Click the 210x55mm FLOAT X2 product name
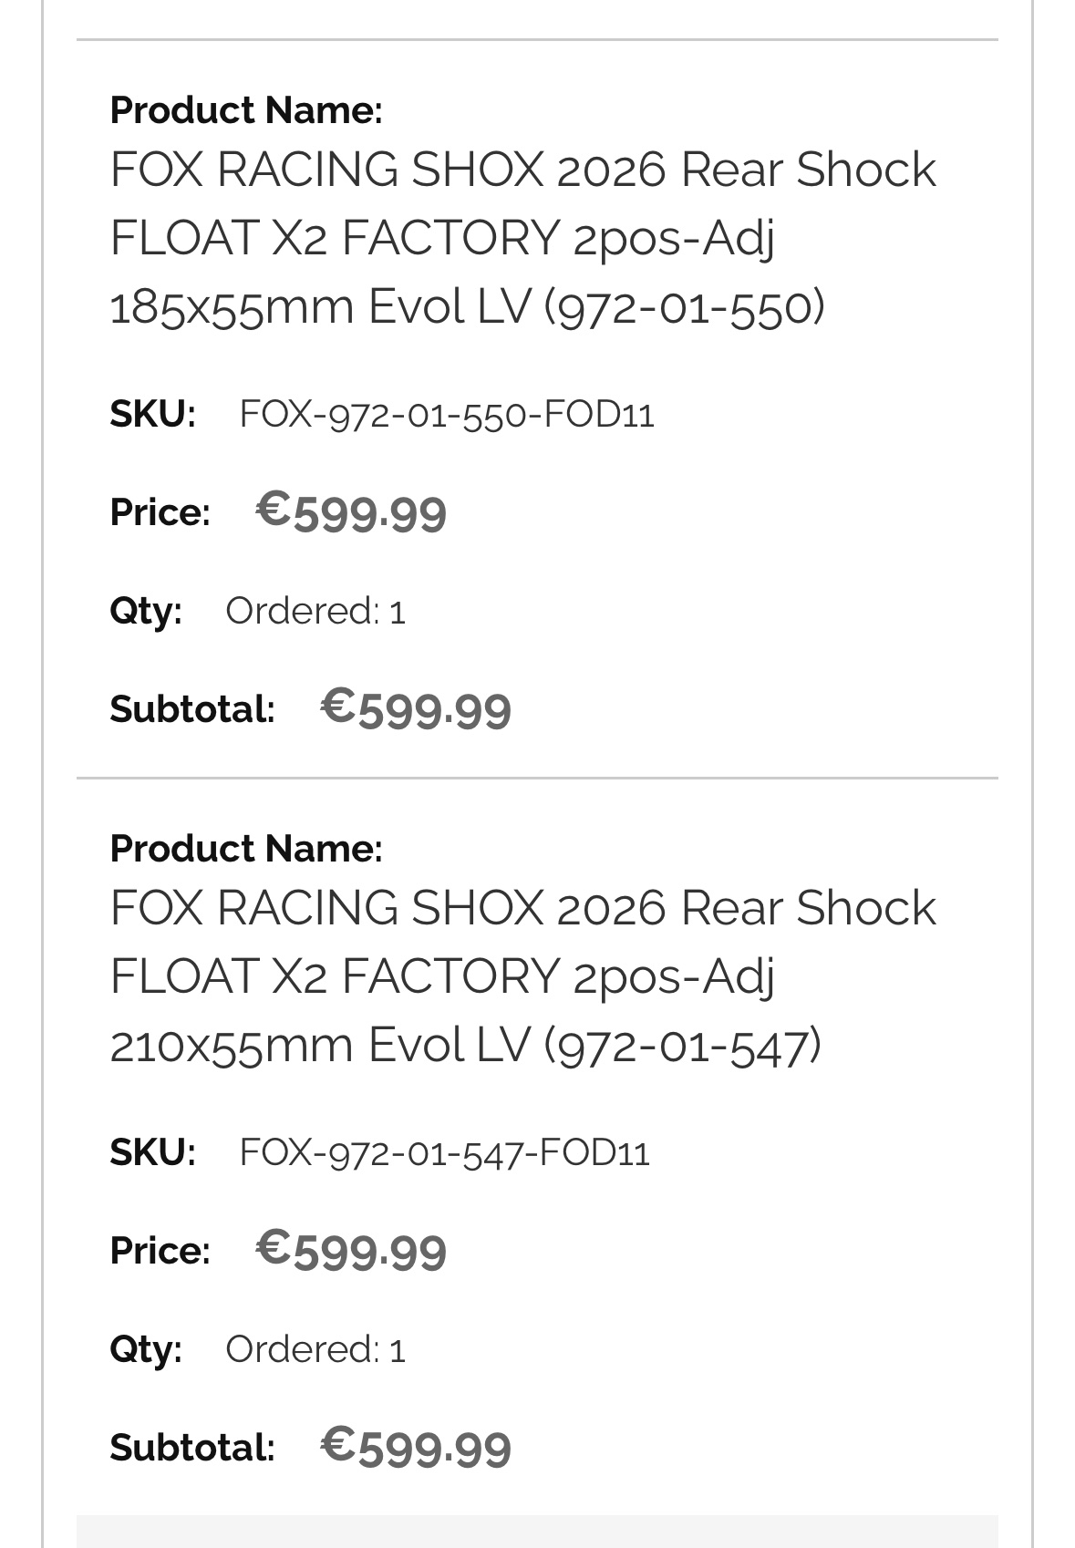This screenshot has height=1548, width=1075. coord(522,975)
